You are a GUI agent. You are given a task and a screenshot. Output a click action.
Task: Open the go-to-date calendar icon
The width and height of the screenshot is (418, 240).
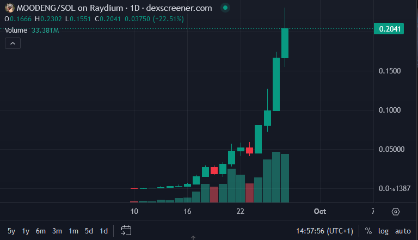coord(126,231)
